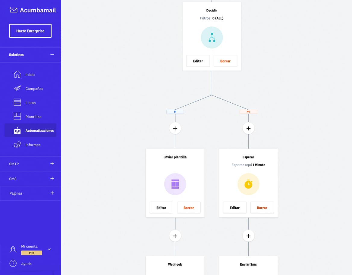
Task: Add a step under the SI branch
Action: point(175,128)
